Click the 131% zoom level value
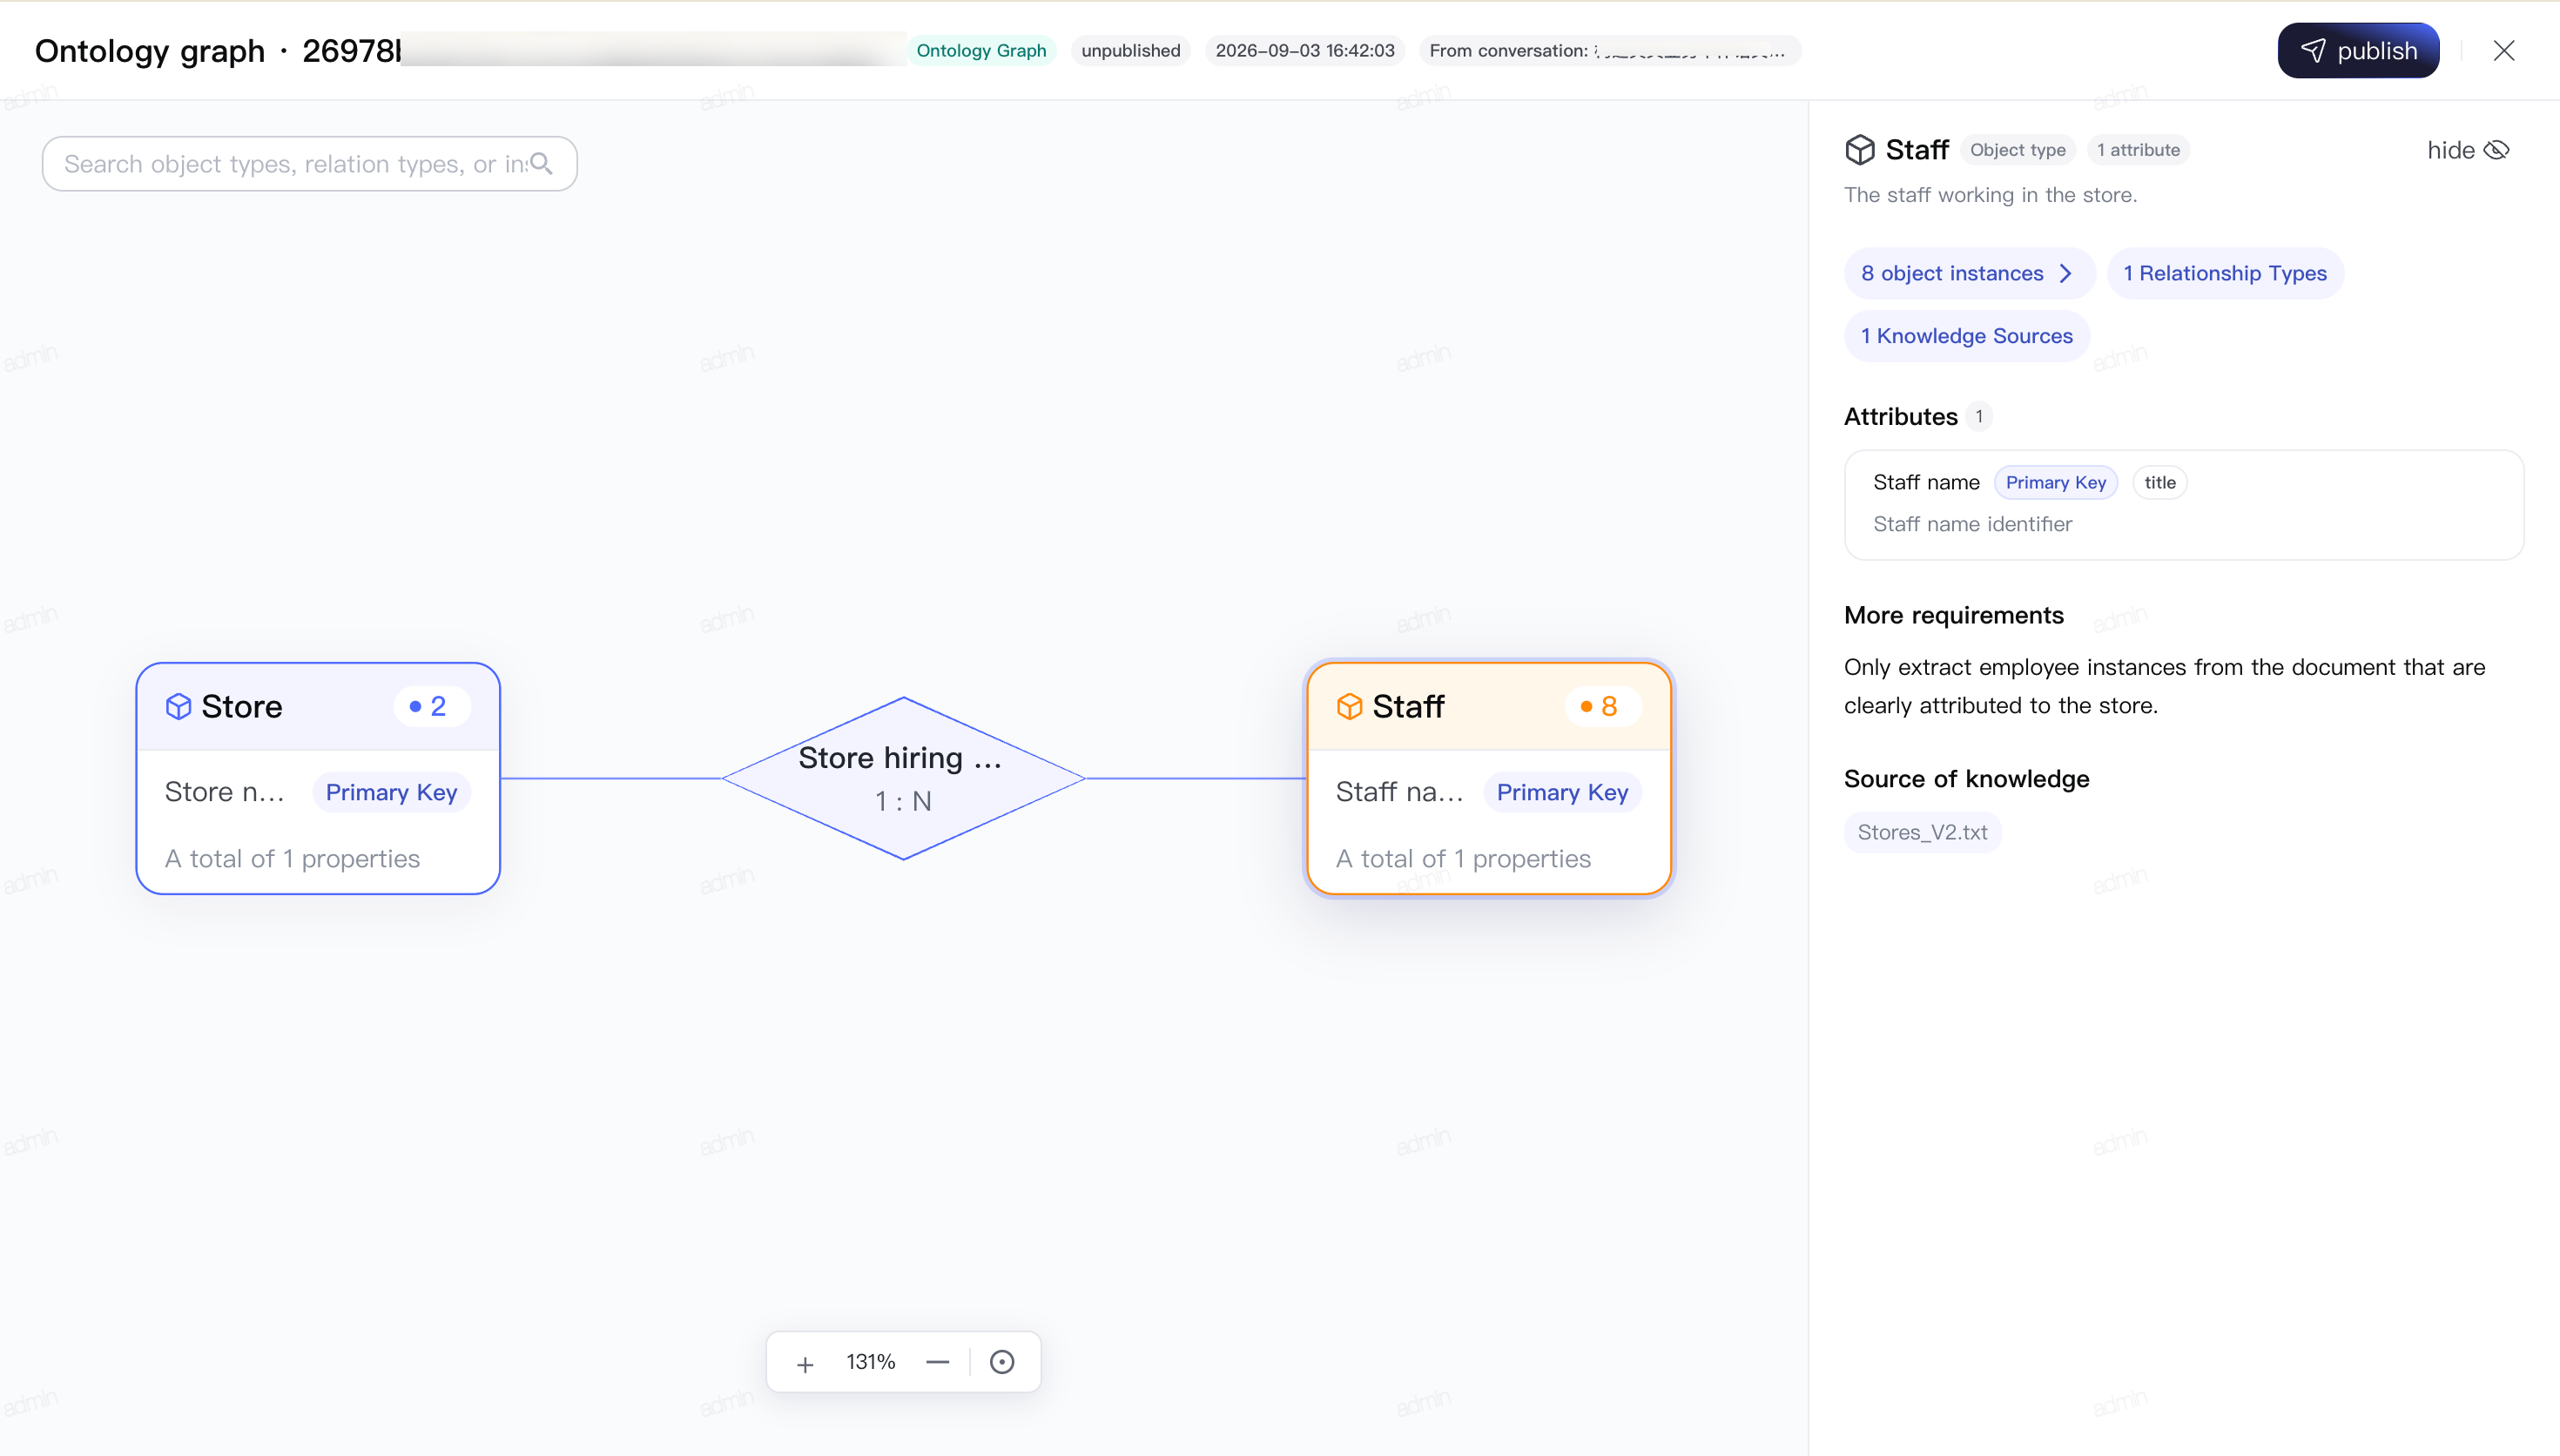The width and height of the screenshot is (2560, 1456). [871, 1362]
